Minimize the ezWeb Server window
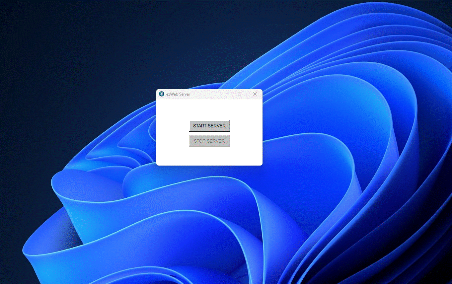 225,94
